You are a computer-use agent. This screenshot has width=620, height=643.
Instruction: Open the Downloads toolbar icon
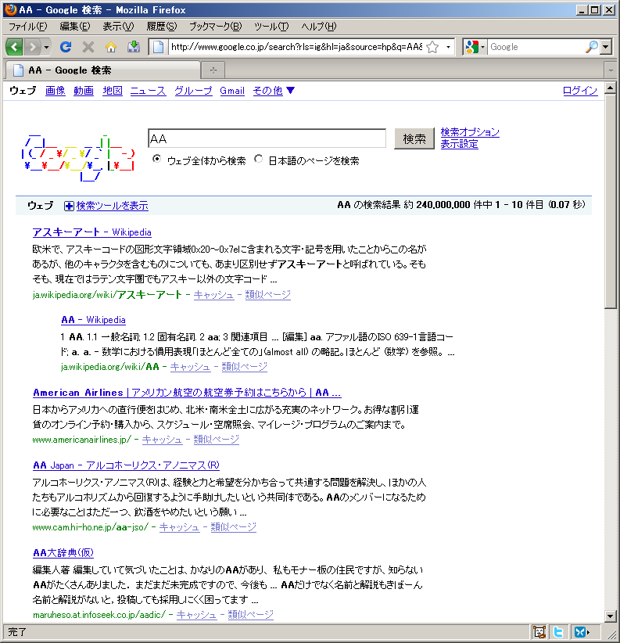[133, 47]
